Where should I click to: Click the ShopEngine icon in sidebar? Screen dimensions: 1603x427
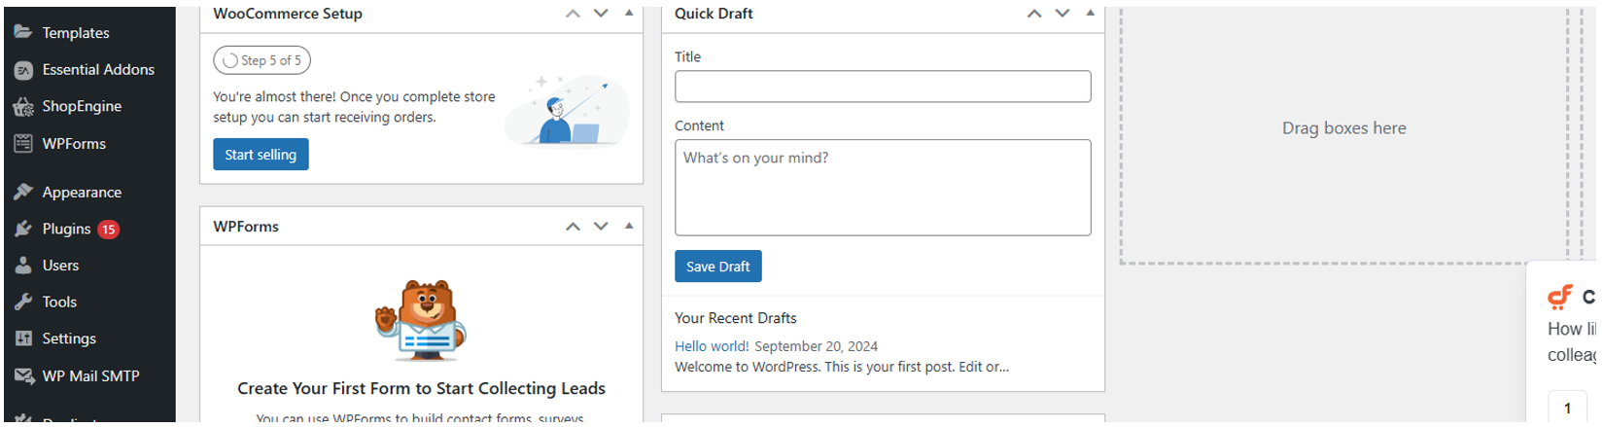coord(23,107)
